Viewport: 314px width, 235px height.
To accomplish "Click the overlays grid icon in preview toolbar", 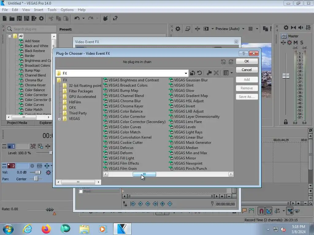I will 251,29.
